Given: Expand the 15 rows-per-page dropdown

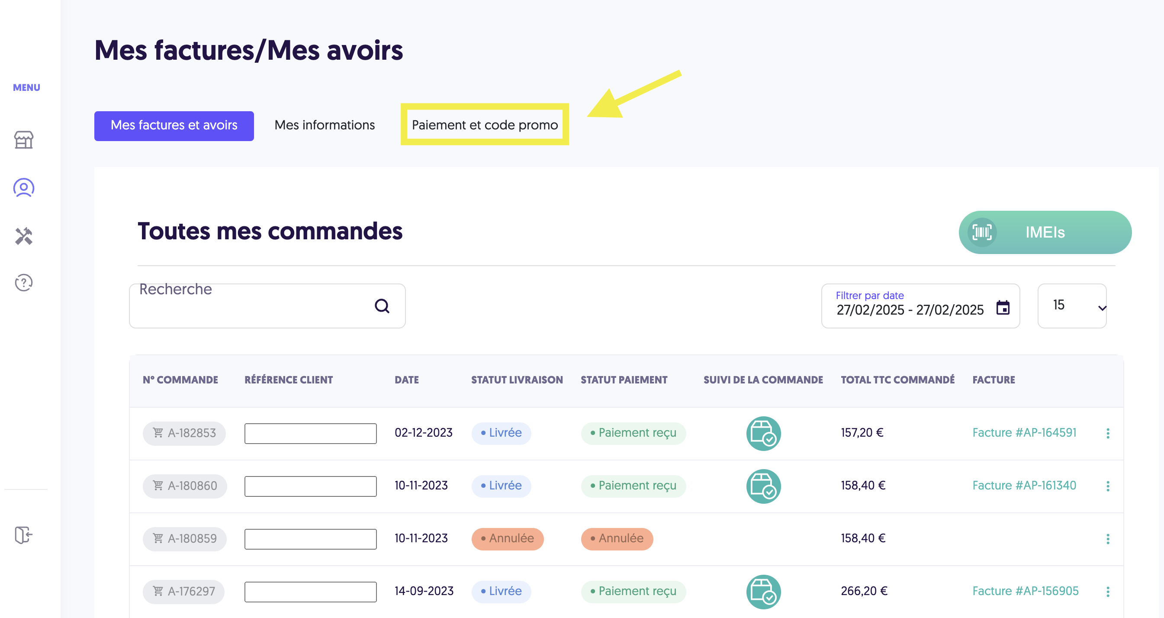Looking at the screenshot, I should pos(1072,306).
